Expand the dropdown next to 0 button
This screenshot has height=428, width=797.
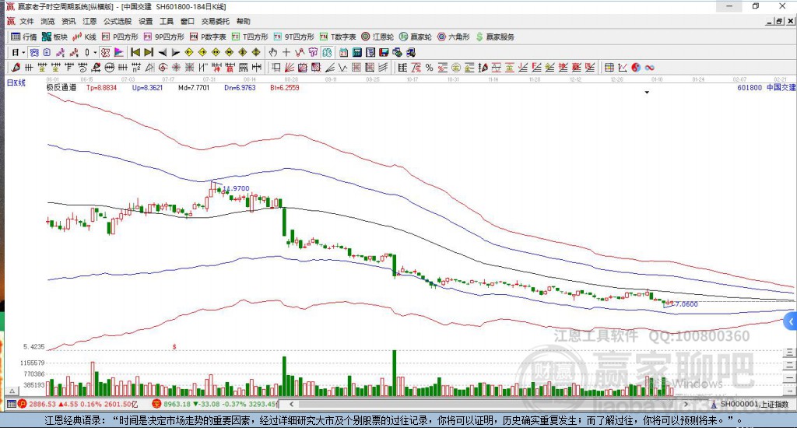pyautogui.click(x=95, y=52)
